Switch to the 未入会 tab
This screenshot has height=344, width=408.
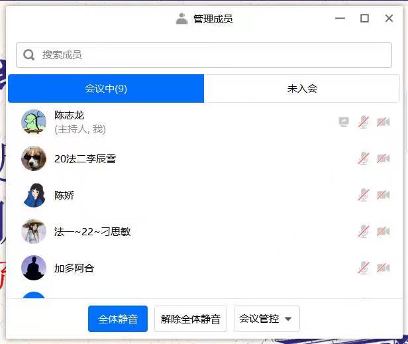pyautogui.click(x=302, y=89)
